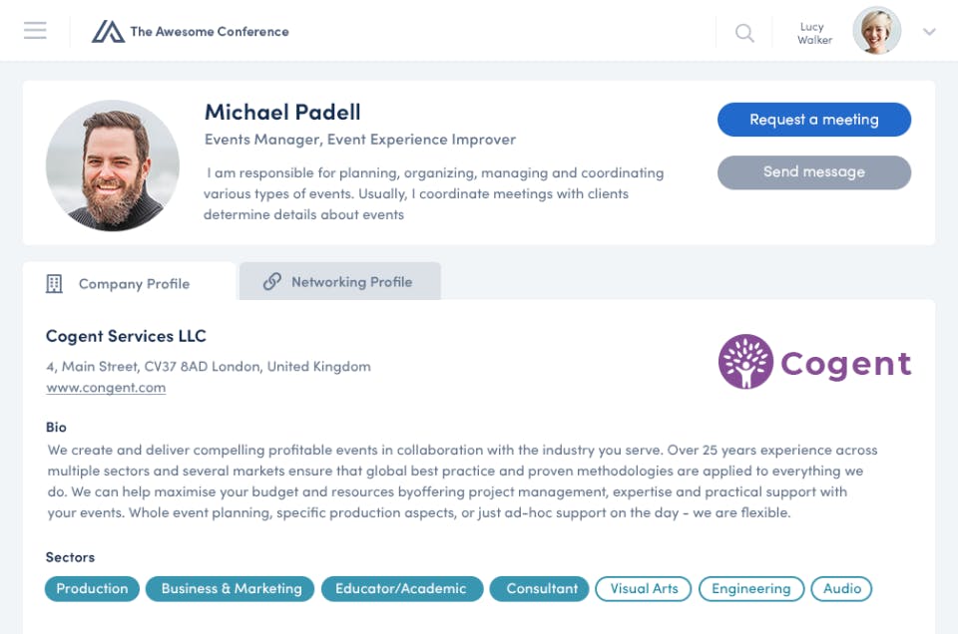The width and height of the screenshot is (958, 634).
Task: Switch to the Networking Profile tab
Action: point(351,282)
